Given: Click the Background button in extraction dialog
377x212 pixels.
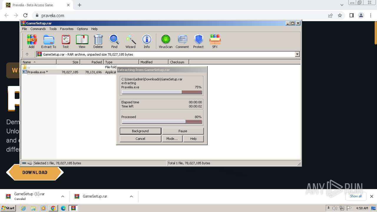Looking at the screenshot, I should [140, 131].
